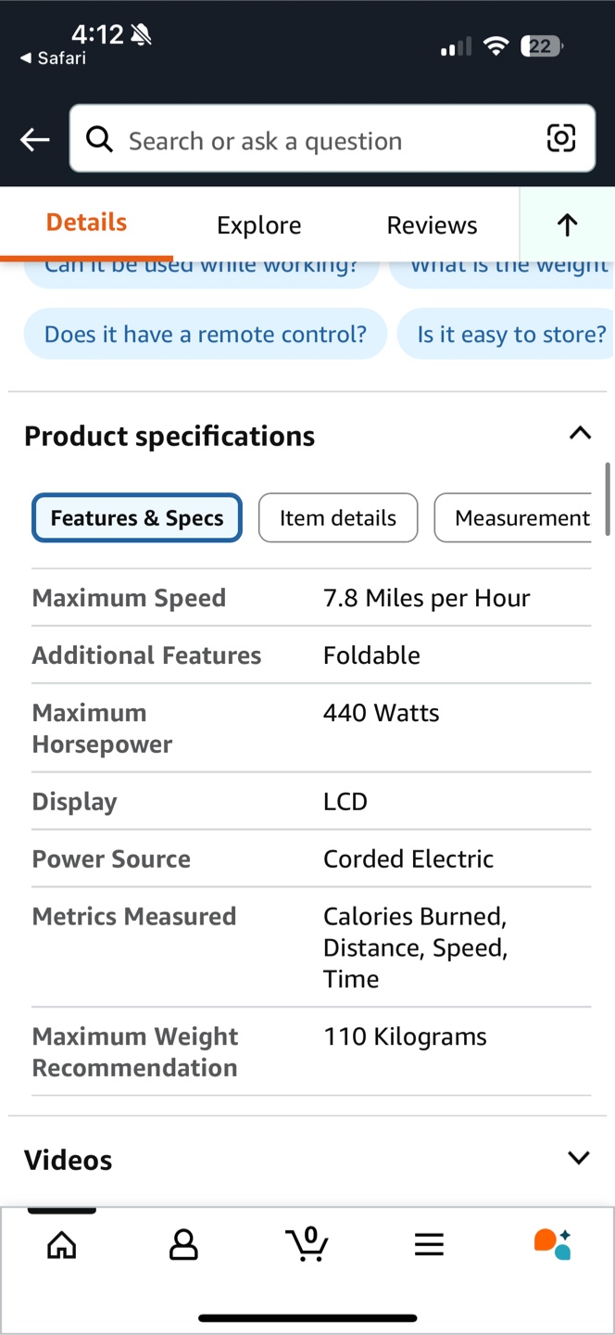Tap the scroll-to-top arrow button
Viewport: 615px width, 1335px height.
pos(567,224)
